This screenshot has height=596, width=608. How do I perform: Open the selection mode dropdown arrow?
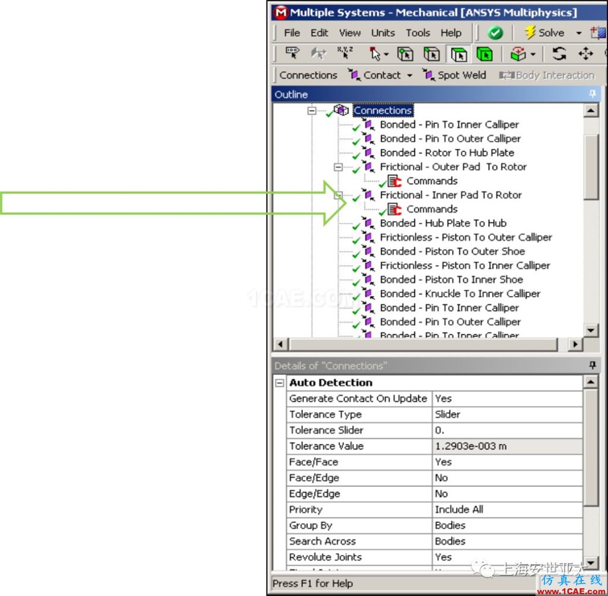pyautogui.click(x=386, y=54)
